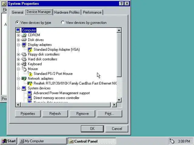Collapse the System devices branch

18,88
